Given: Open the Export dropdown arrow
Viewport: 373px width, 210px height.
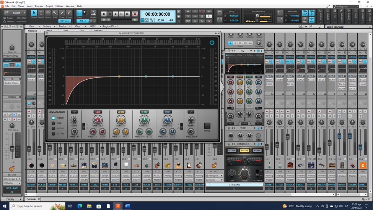Looking at the screenshot, I should click(x=24, y=13).
